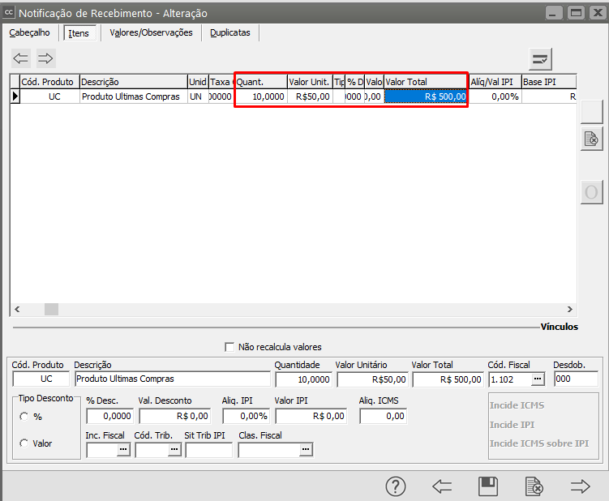Switch to the Cabeçalho tab
This screenshot has height=501, width=609.
point(29,32)
